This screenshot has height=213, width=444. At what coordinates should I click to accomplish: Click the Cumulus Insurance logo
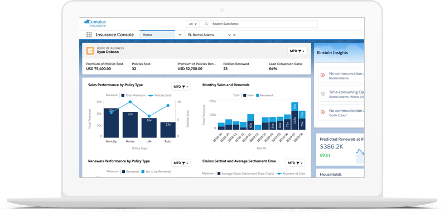(x=95, y=23)
